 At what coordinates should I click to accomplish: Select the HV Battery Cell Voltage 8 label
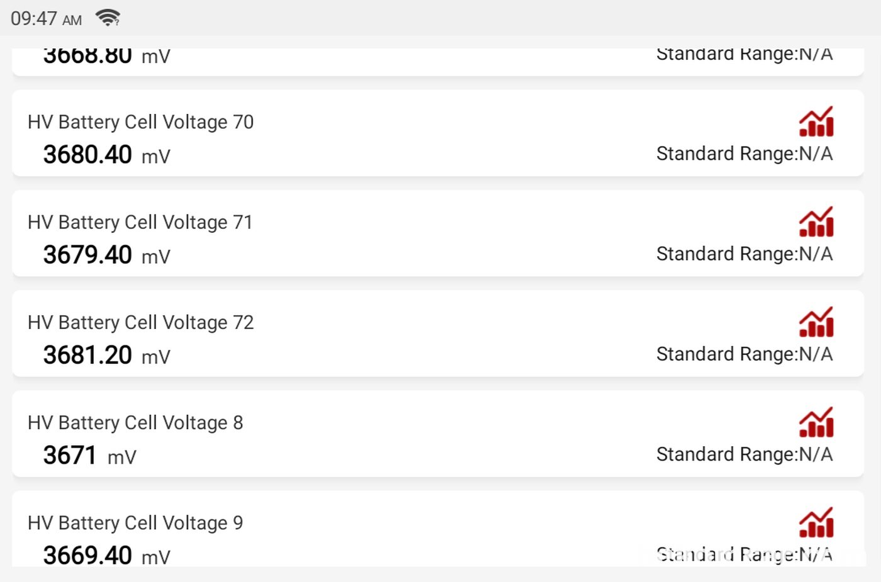click(135, 422)
